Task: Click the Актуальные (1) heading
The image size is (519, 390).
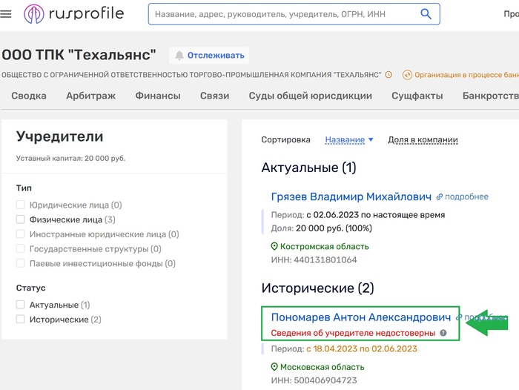Action: coord(308,168)
